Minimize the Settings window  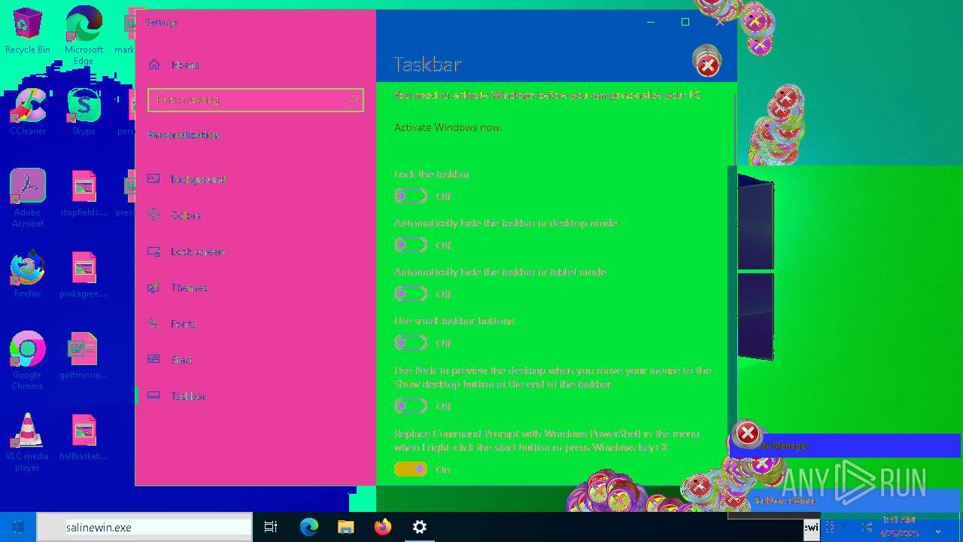pos(651,22)
